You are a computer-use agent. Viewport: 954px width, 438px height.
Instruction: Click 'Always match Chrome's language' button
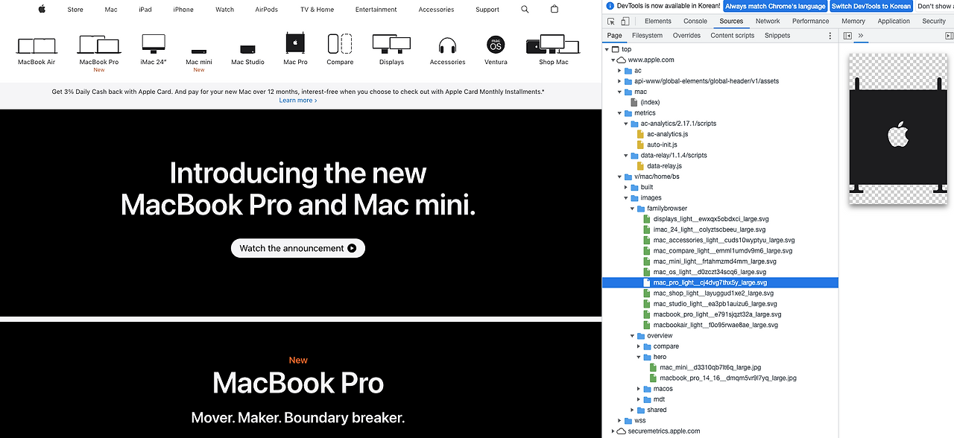(x=776, y=6)
